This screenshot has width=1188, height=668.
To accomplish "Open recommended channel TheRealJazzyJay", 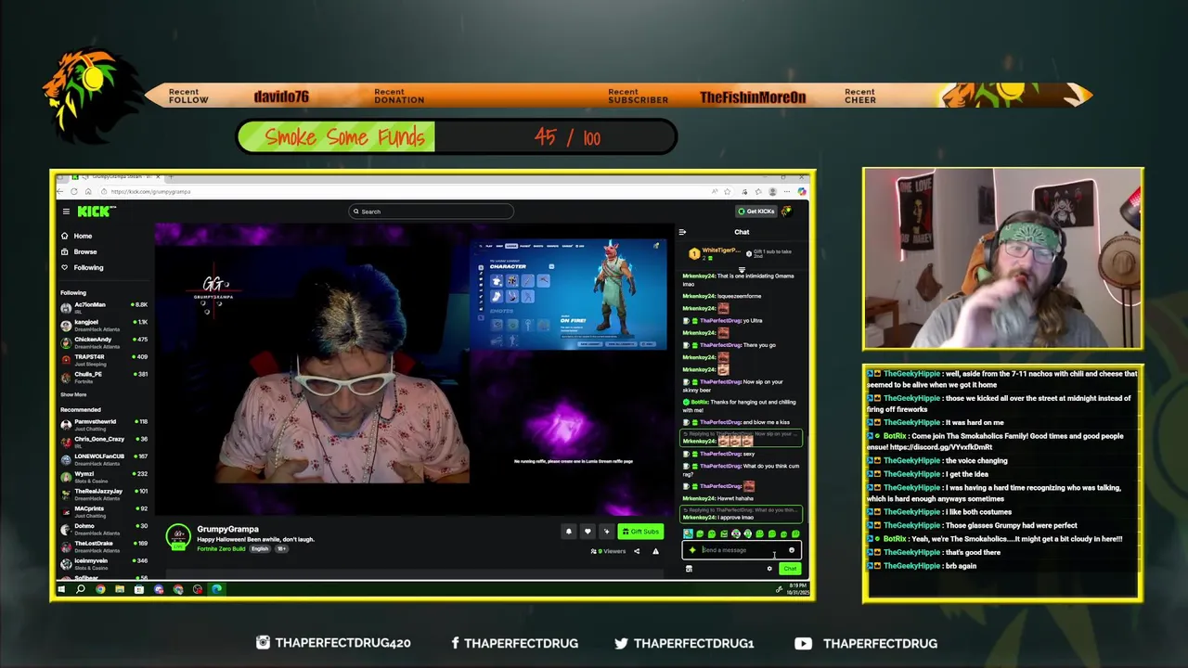I will pos(104,493).
